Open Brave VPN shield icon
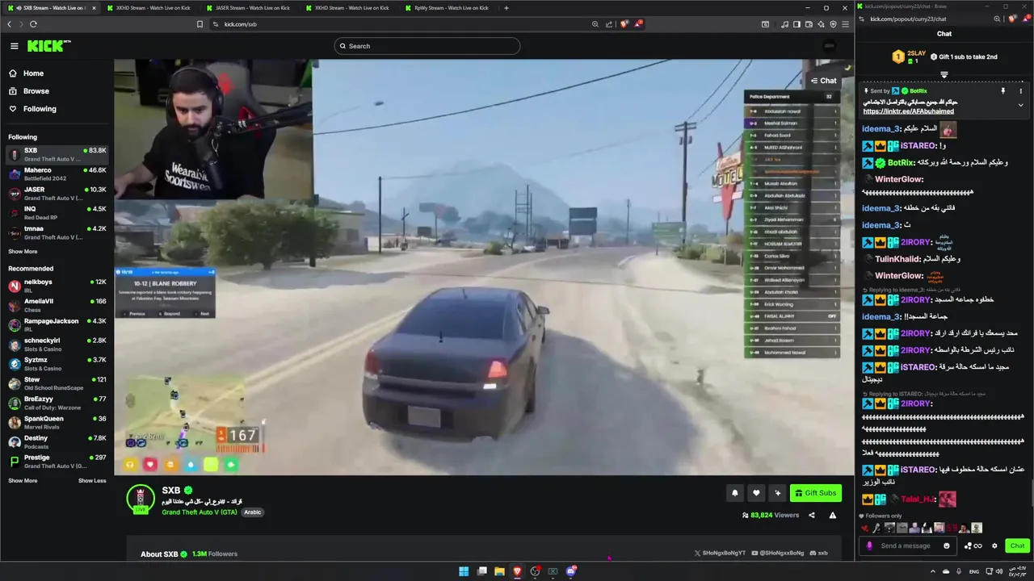 point(833,24)
